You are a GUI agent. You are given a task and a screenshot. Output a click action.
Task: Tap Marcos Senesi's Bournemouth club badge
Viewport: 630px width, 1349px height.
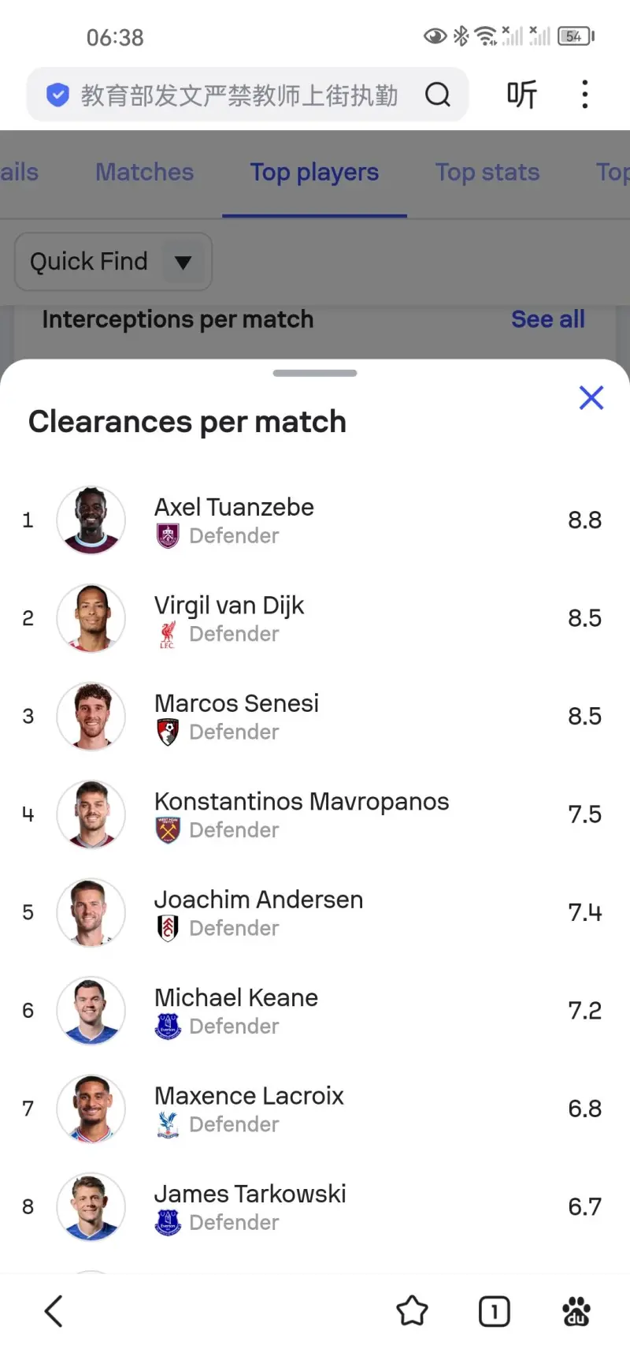(168, 732)
